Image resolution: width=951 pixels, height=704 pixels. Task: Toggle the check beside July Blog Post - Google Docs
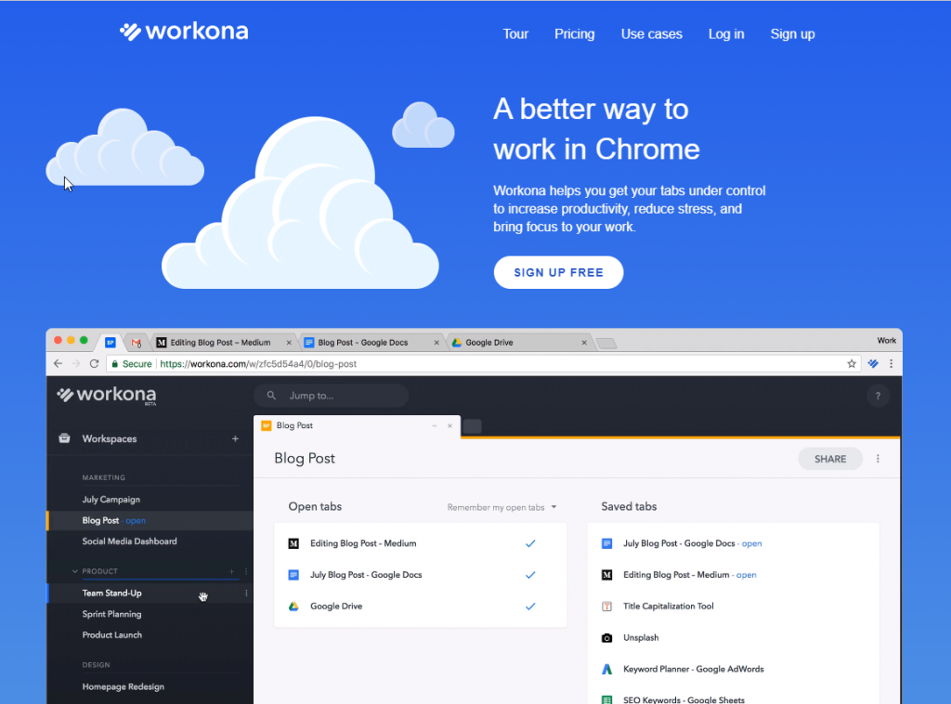coord(530,574)
